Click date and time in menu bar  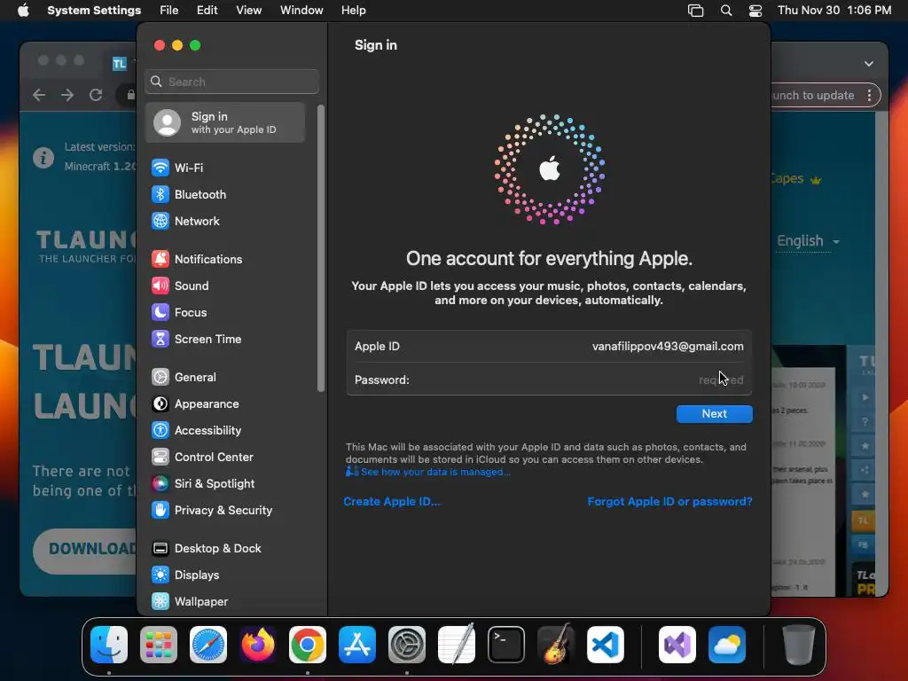coord(834,11)
